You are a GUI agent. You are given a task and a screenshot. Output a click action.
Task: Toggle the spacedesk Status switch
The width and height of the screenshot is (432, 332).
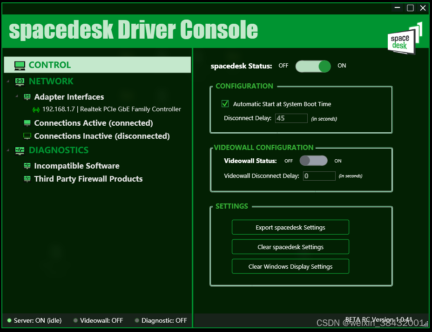[313, 66]
